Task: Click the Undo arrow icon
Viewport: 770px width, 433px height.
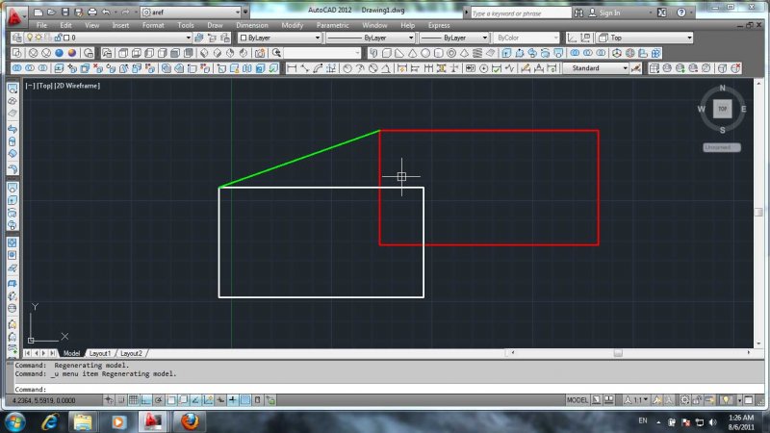Action: 106,13
